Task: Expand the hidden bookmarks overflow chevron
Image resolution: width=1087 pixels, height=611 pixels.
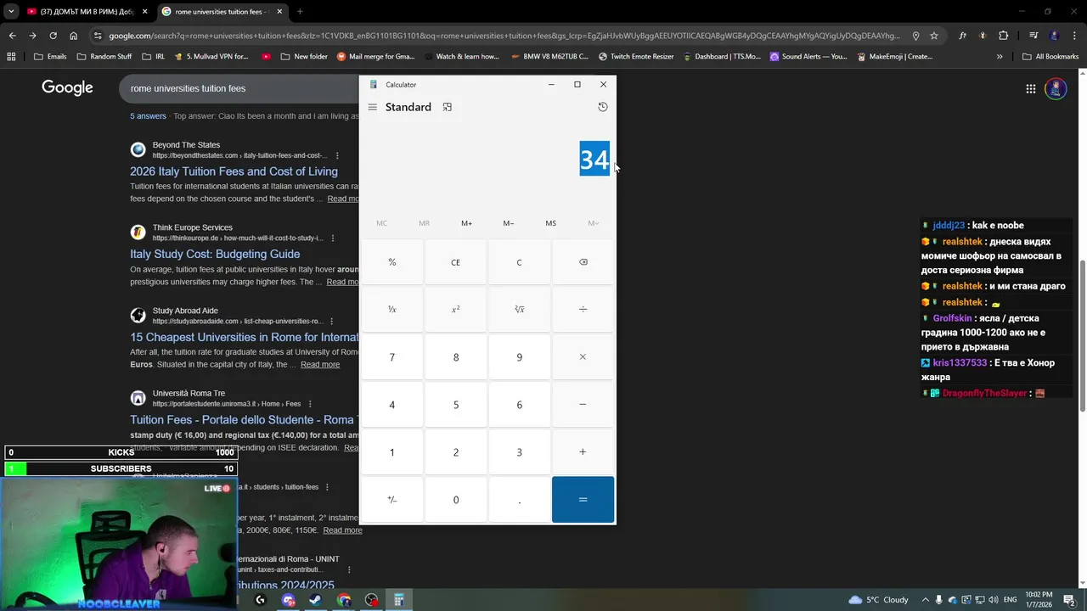Action: [x=1000, y=57]
